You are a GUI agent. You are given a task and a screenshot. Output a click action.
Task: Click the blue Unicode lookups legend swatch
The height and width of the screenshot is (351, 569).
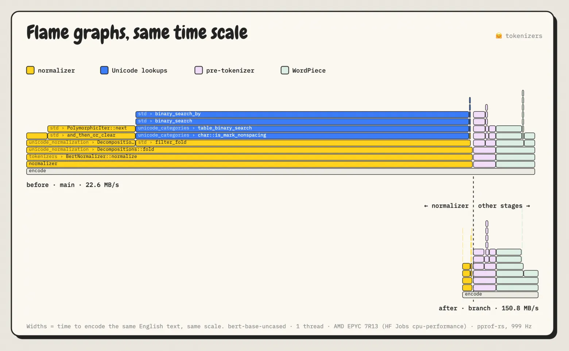[x=104, y=70]
